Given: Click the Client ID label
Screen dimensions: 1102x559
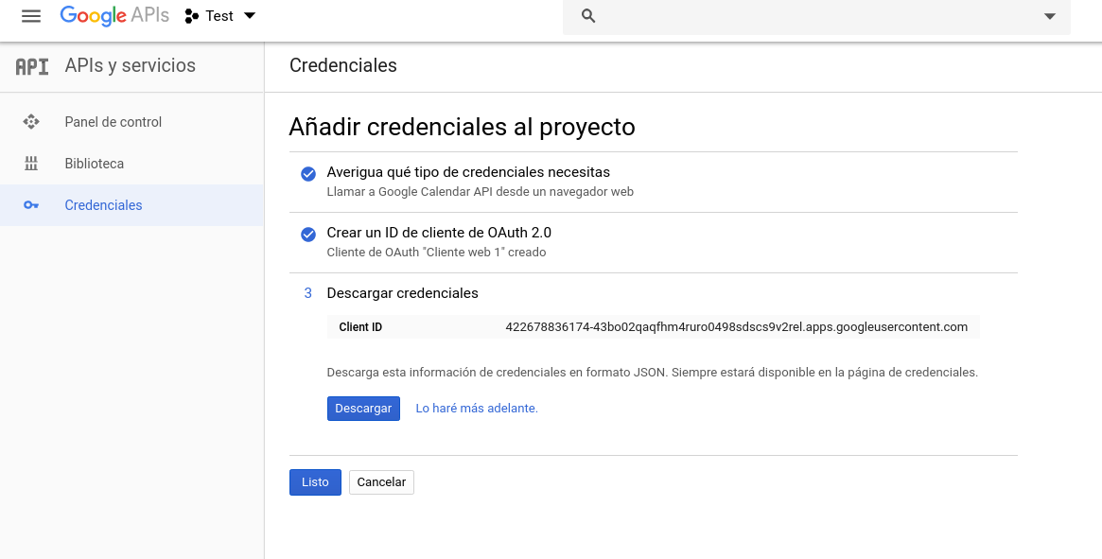Looking at the screenshot, I should click(x=360, y=327).
